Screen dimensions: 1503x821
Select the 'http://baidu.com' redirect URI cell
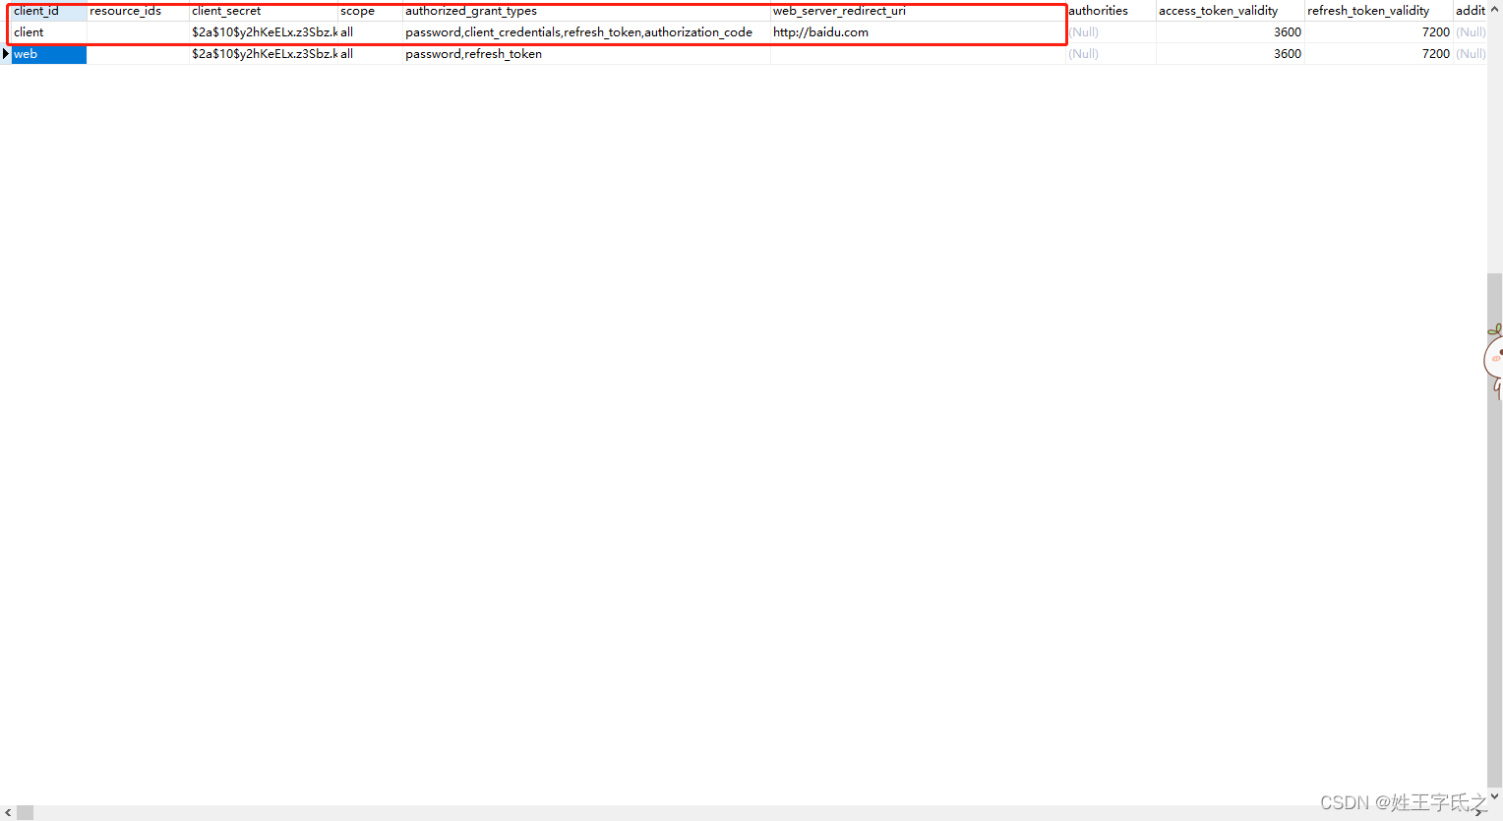click(x=919, y=32)
